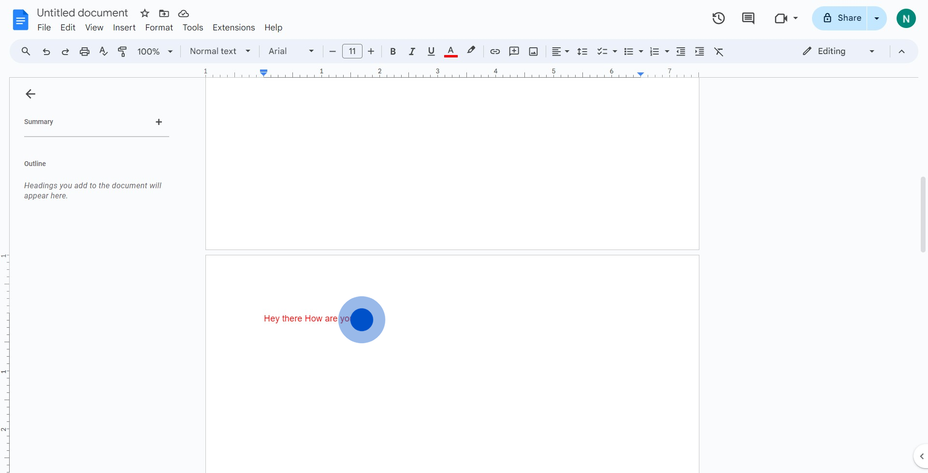Add a comment from toolbar
Image resolution: width=928 pixels, height=473 pixels.
(514, 52)
